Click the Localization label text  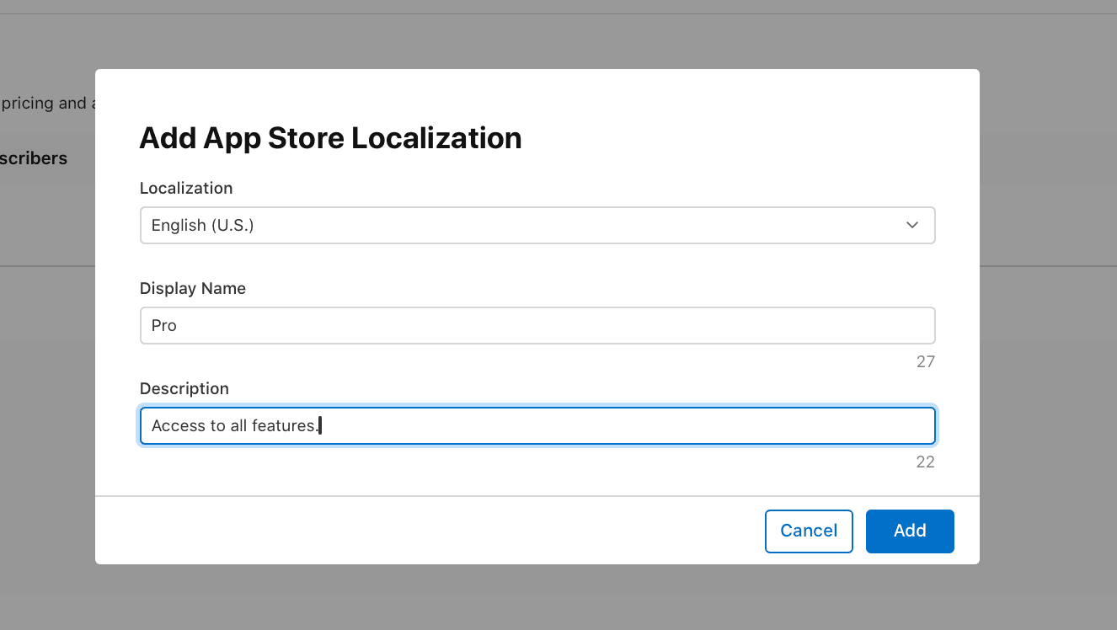coord(186,189)
